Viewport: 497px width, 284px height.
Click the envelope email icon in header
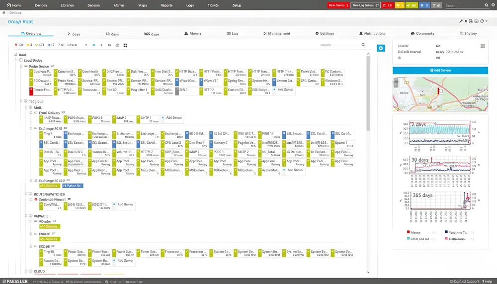pyautogui.click(x=477, y=21)
